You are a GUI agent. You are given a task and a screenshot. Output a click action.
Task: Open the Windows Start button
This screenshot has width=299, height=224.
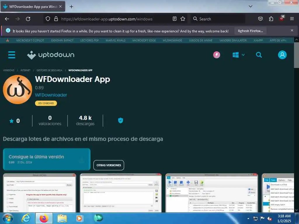coord(8,218)
